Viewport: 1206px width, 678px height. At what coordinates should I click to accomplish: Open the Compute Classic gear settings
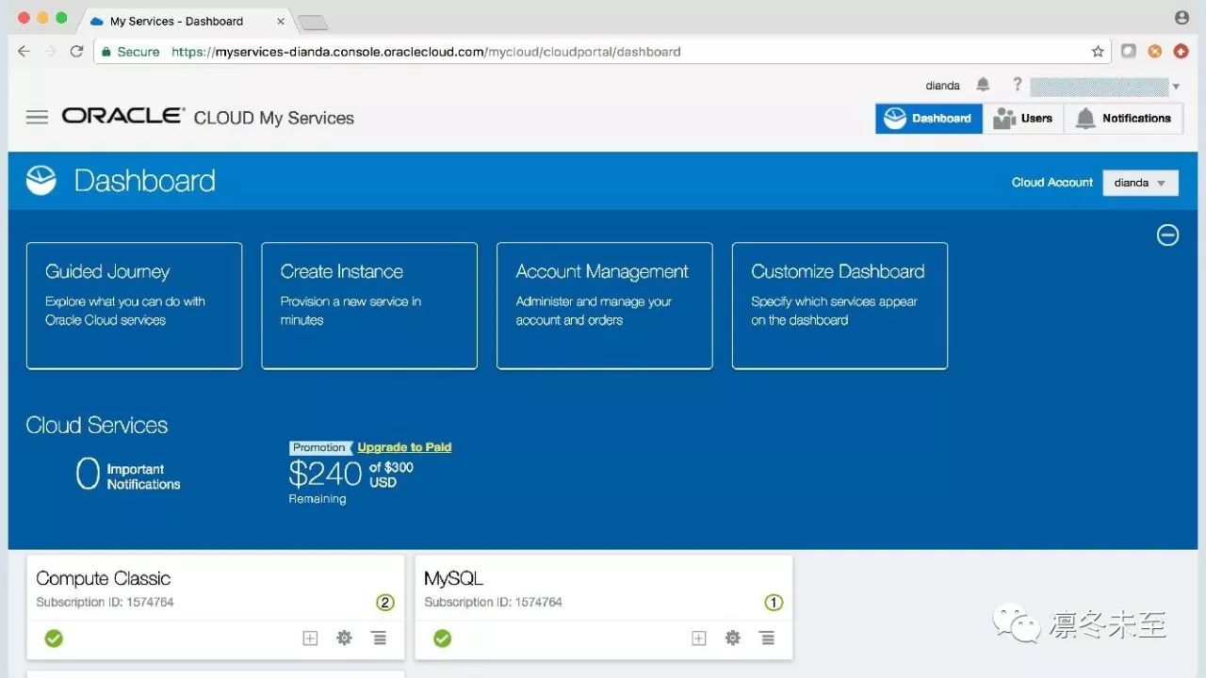pyautogui.click(x=345, y=638)
